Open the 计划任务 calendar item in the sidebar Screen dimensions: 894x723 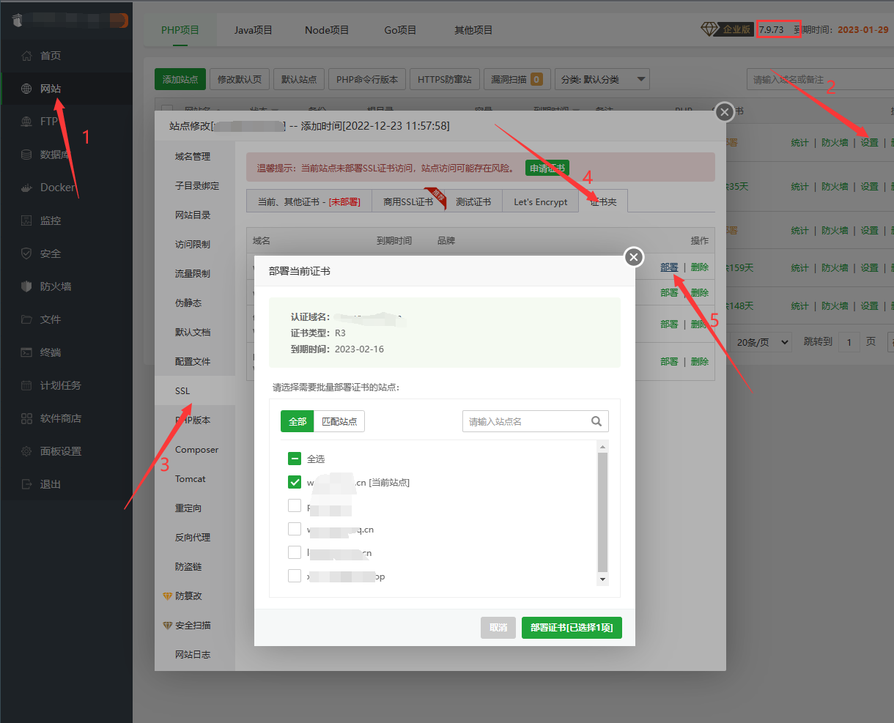pyautogui.click(x=66, y=385)
